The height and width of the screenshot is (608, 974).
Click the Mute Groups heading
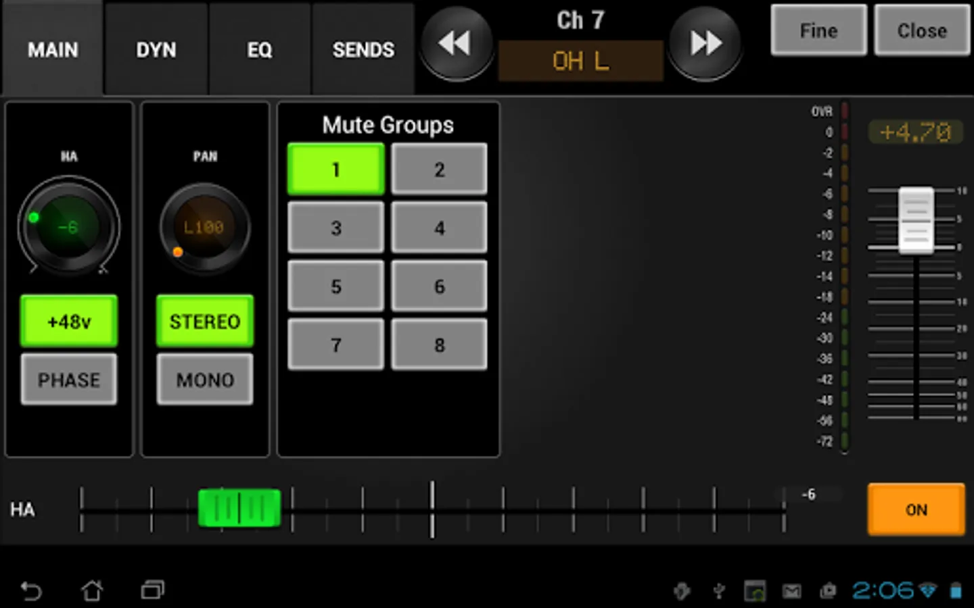(x=388, y=125)
